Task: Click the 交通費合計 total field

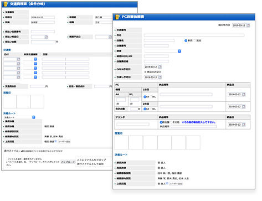Action: tap(38, 86)
